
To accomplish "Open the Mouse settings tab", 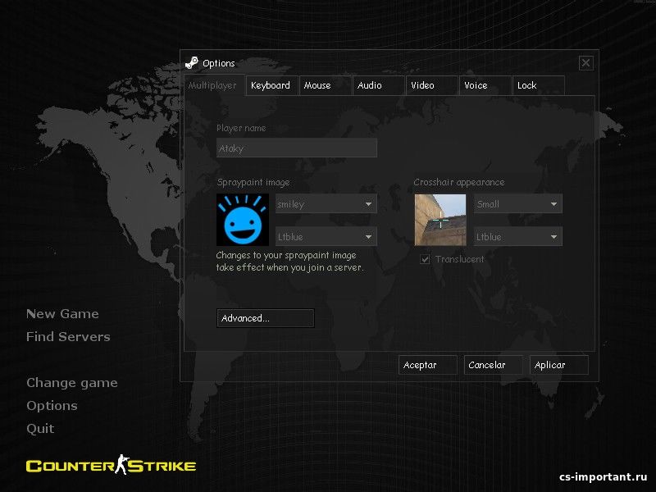I will coord(324,85).
